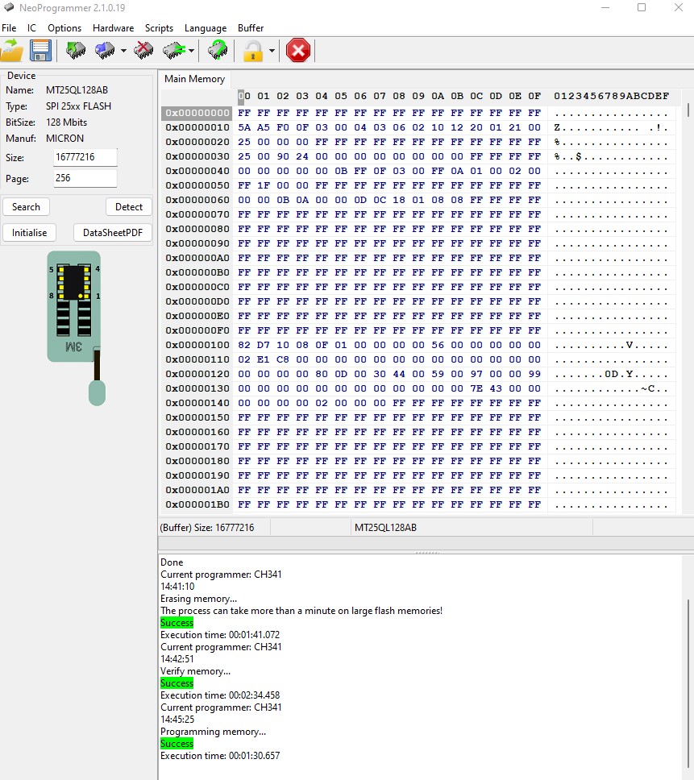
Task: Click byte E1 in row 0x00000110
Action: click(x=264, y=359)
